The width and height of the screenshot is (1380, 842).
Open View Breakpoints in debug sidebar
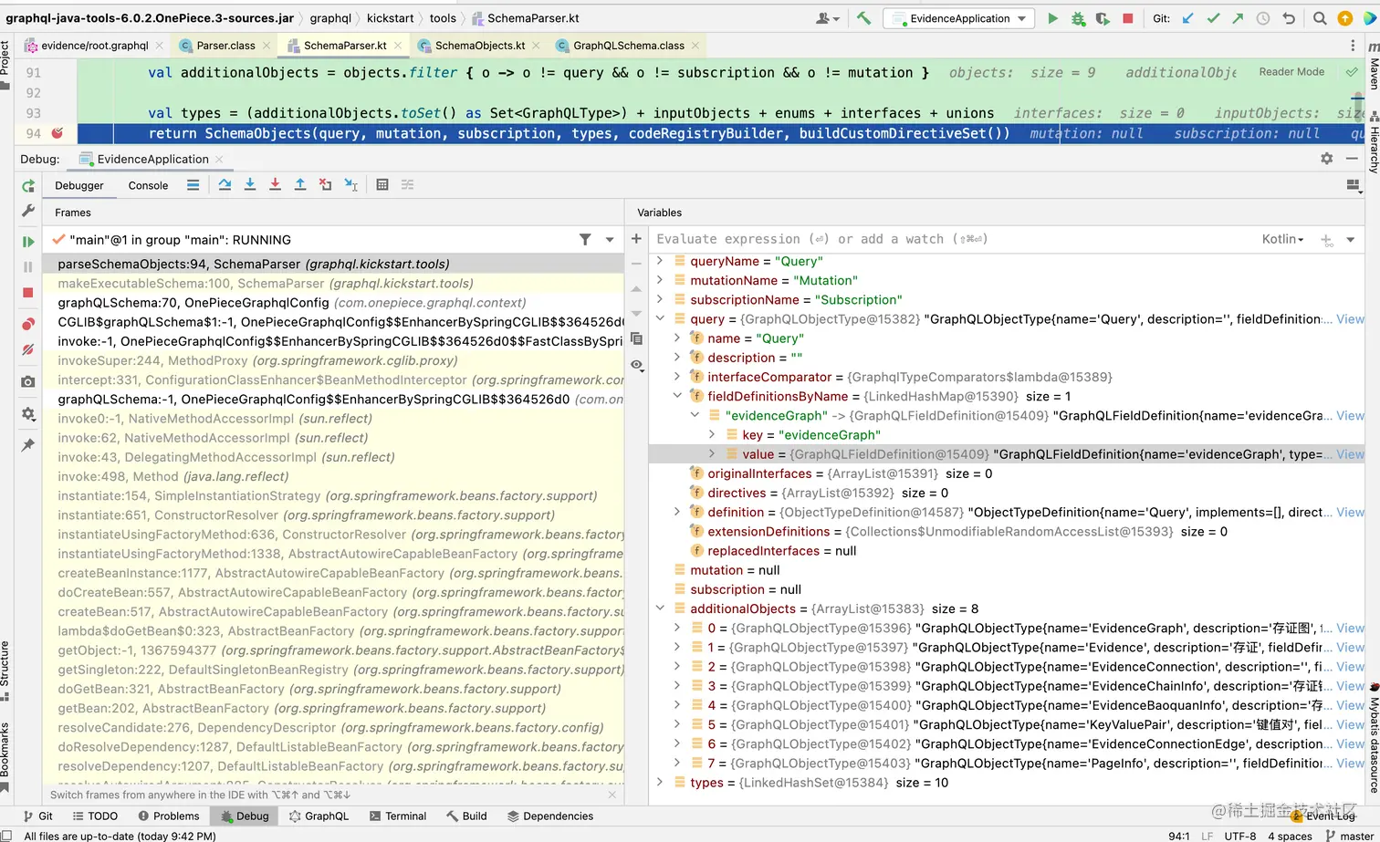pos(28,324)
